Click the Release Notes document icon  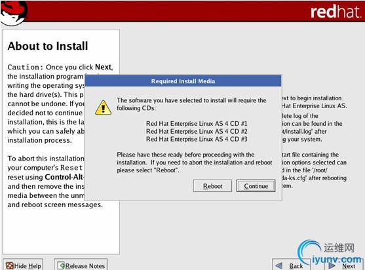[61, 265]
